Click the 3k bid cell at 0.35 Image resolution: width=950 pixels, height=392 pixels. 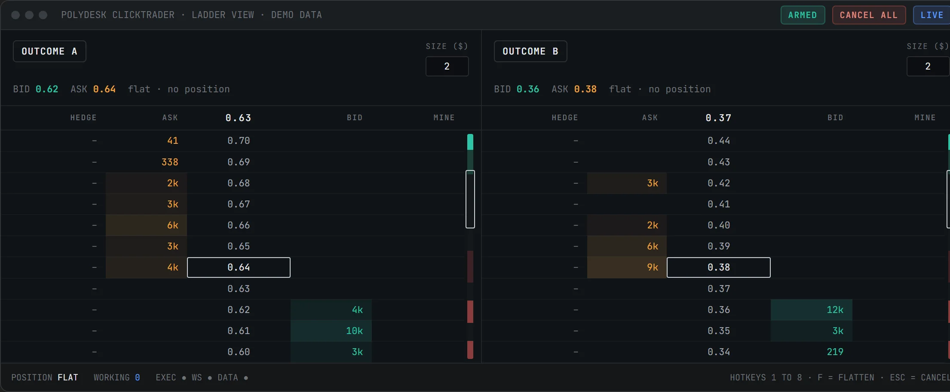click(812, 331)
